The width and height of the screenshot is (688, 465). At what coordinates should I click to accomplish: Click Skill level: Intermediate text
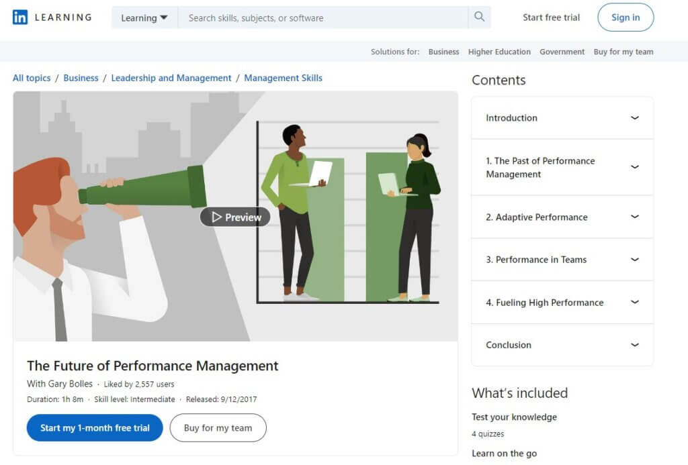click(134, 399)
